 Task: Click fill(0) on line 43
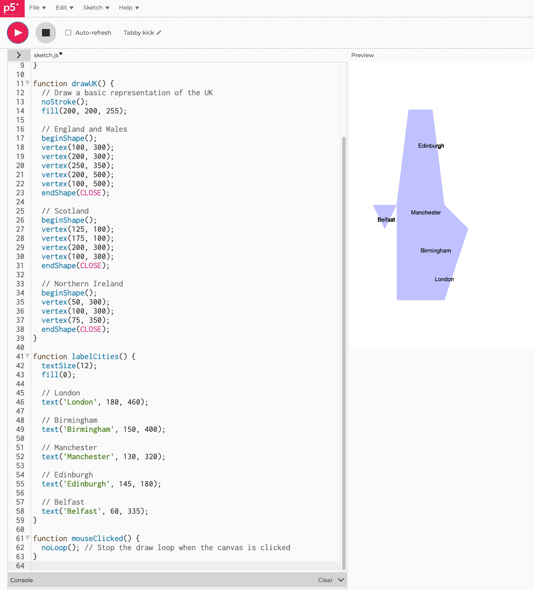tap(58, 375)
